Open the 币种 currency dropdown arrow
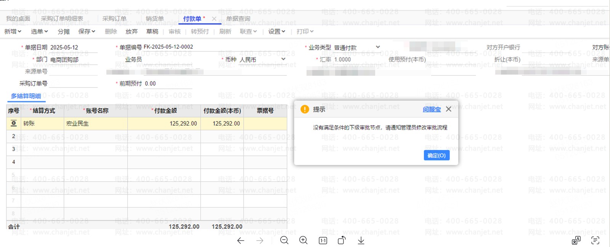The image size is (610, 247). click(283, 59)
